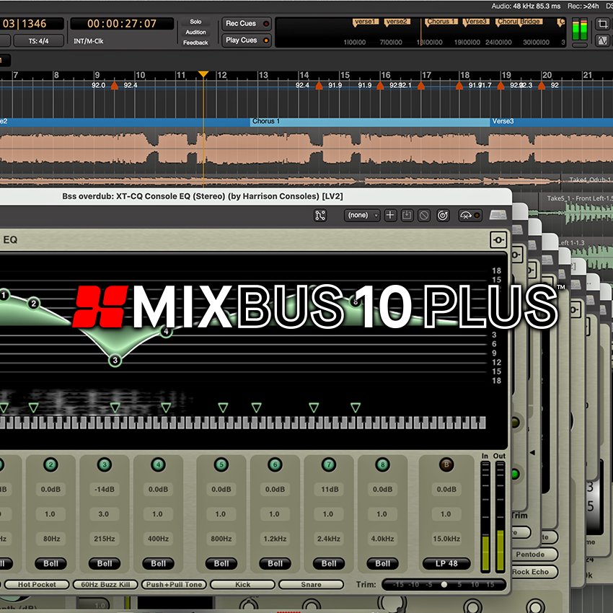Click the save preset icon in plugin header
The image size is (613, 613).
click(407, 215)
